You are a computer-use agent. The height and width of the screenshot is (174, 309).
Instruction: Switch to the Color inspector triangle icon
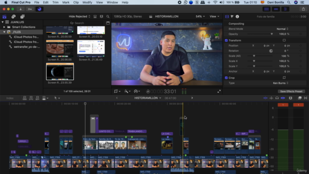(232, 16)
